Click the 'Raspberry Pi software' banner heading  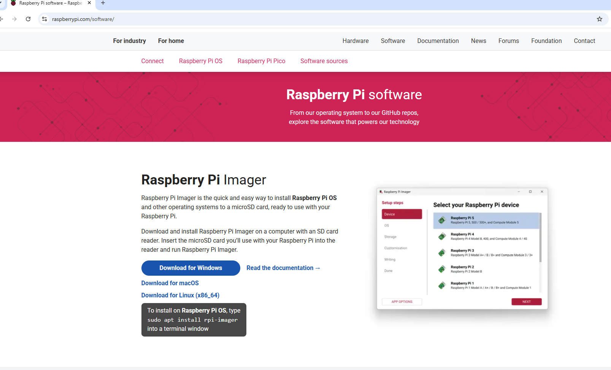[x=354, y=95]
